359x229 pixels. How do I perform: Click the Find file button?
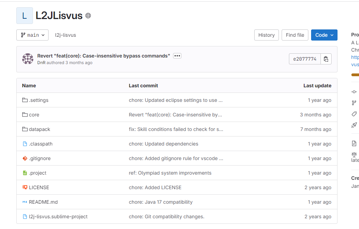(295, 35)
